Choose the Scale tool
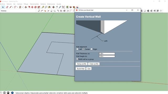 tap(39, 7)
